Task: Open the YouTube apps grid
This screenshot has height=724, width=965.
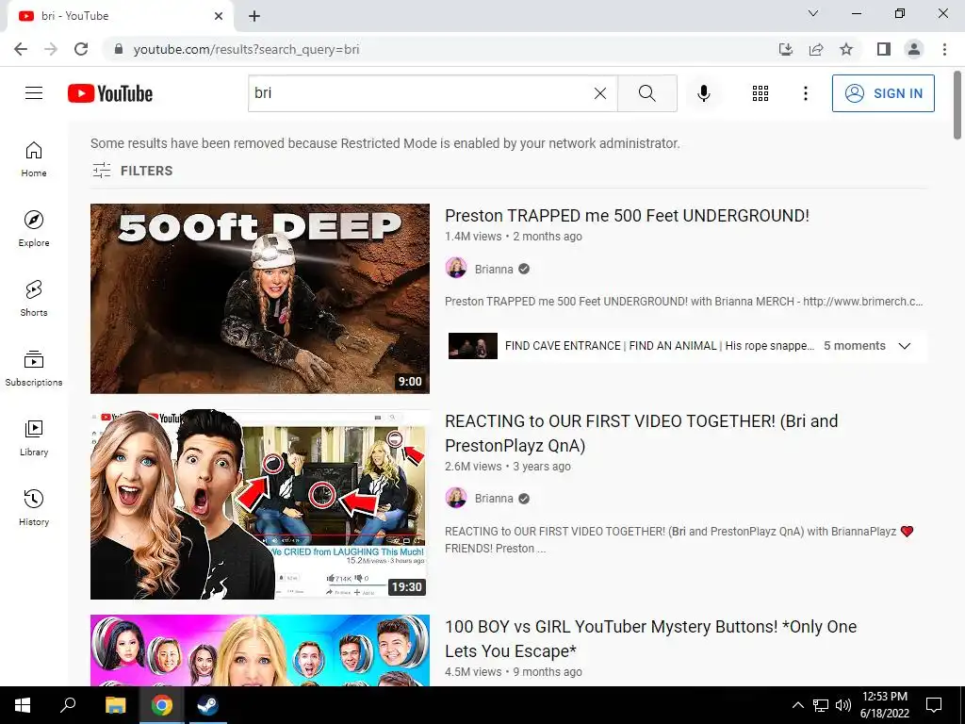Action: (761, 93)
